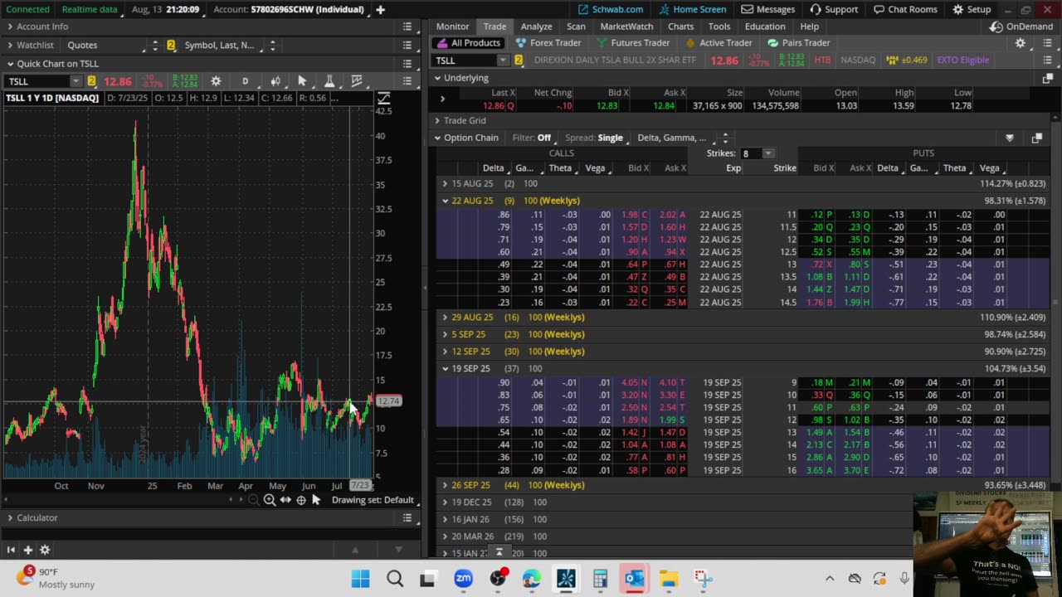Adjust the option chain layout stepper arrows

(725, 138)
